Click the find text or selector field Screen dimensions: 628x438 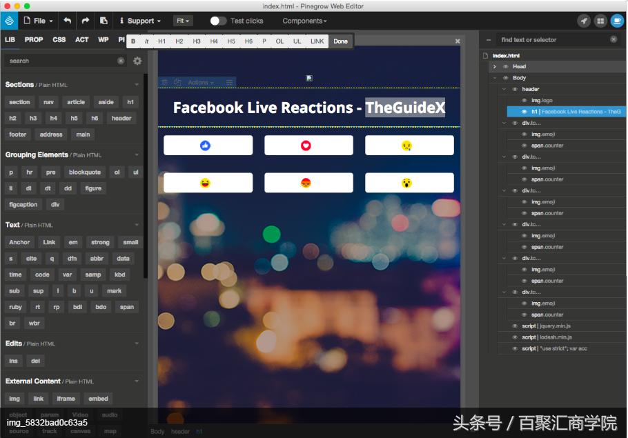point(545,39)
